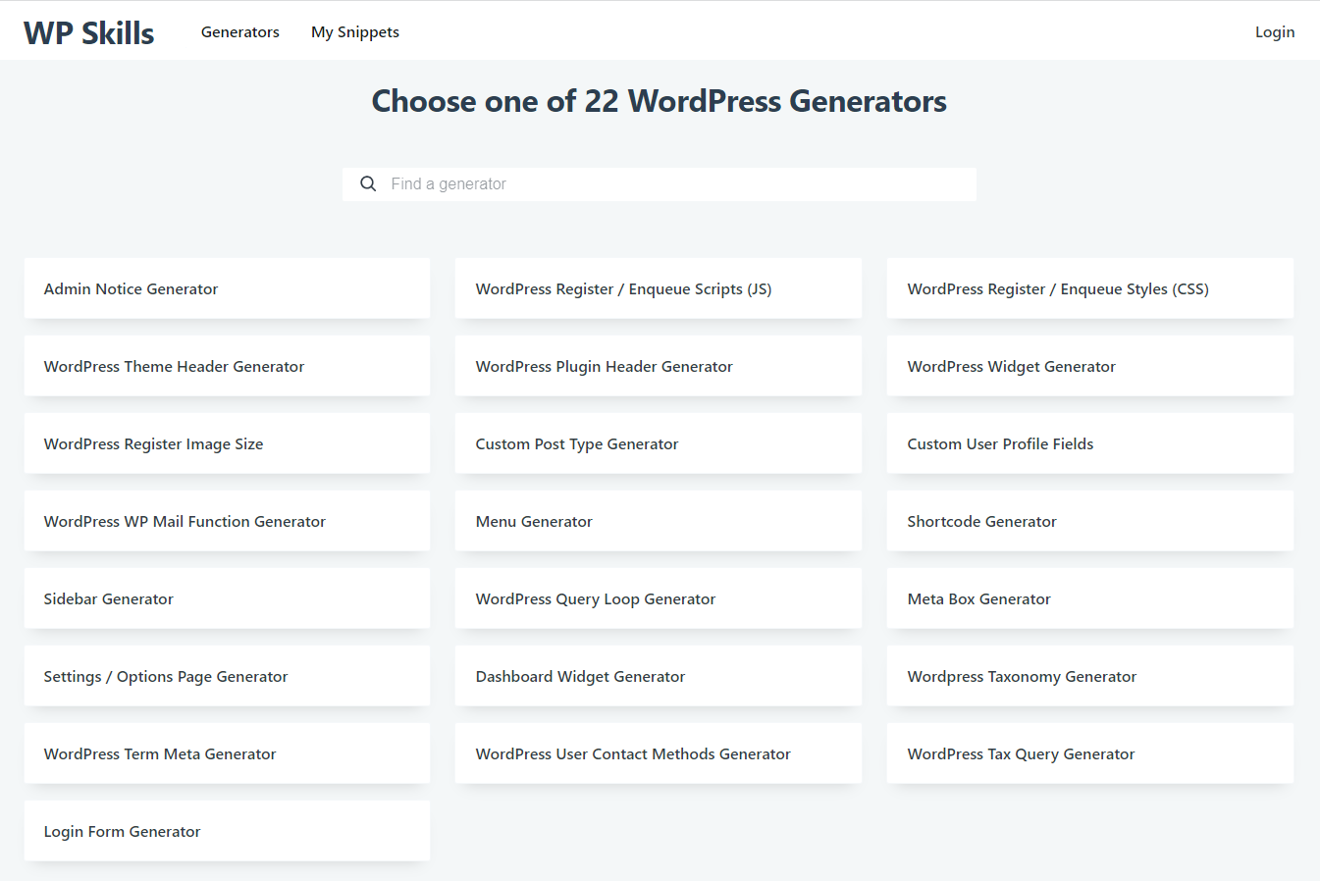Open the WordPress Tax Query Generator
Image resolution: width=1320 pixels, height=881 pixels.
pyautogui.click(x=1089, y=752)
